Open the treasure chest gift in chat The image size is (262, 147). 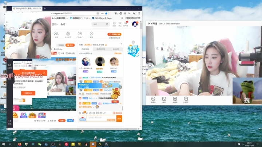pos(116,94)
